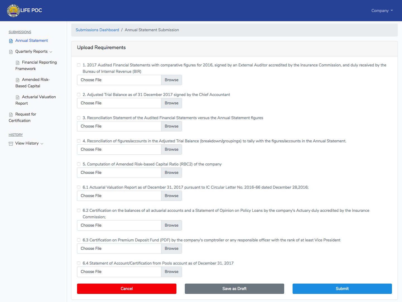Browse file for Audited Financial Statements
Screen dimensions: 402x302
(x=171, y=80)
